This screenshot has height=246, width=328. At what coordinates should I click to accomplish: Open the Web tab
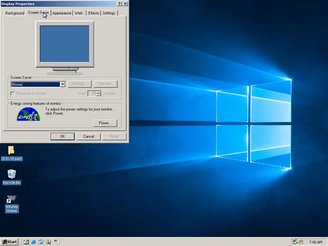pos(79,13)
